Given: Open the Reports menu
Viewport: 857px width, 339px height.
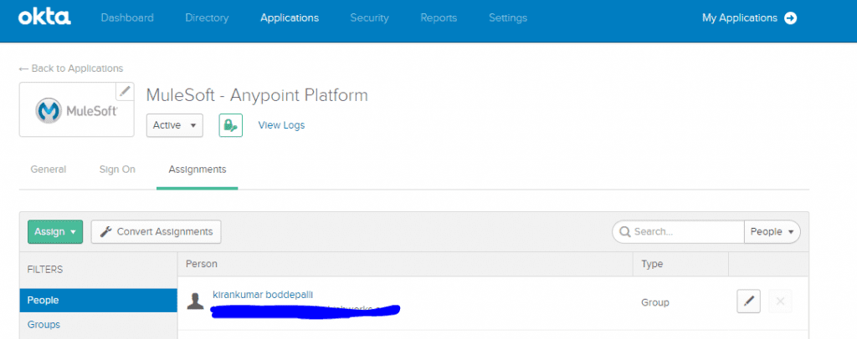Looking at the screenshot, I should (x=439, y=18).
